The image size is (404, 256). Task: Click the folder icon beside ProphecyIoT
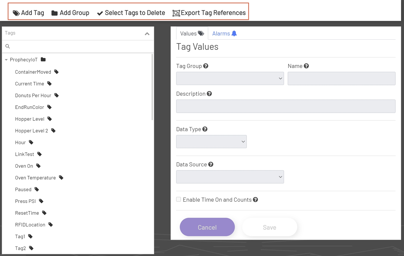coord(43,59)
